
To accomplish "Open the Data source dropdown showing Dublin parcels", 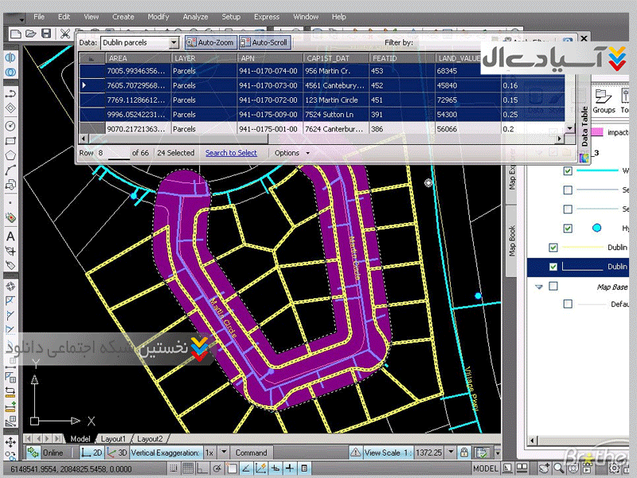I will (x=174, y=42).
